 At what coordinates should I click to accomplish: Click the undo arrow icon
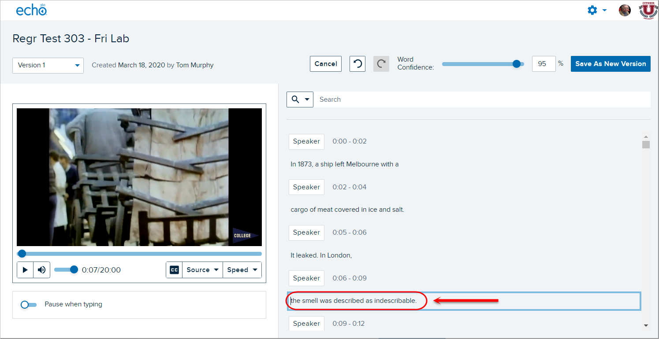pyautogui.click(x=357, y=64)
